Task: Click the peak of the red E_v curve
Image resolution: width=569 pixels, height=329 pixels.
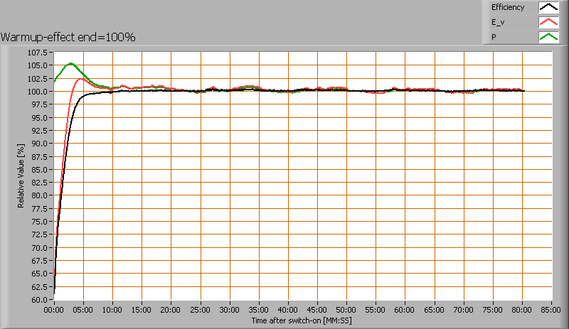Action: tap(80, 79)
